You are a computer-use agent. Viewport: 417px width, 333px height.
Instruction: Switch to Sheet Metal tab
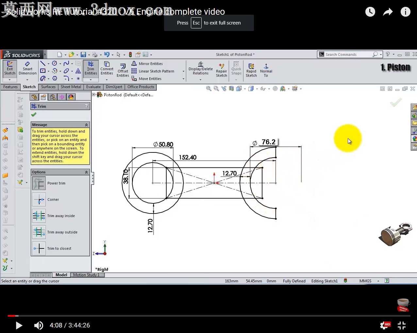click(71, 87)
